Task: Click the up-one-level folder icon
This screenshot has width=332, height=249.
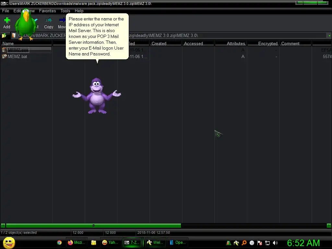Action: click(4, 36)
